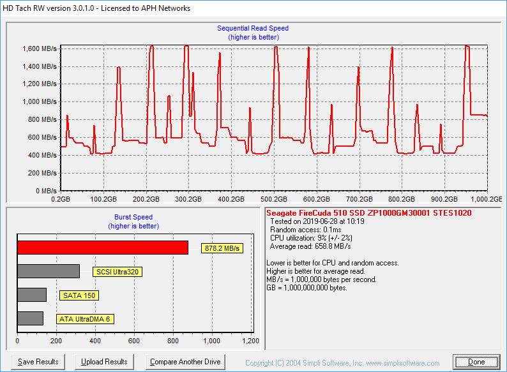Screen dimensions: 507x372
Task: Click the gray SATA 150 bar
Action: 32,295
